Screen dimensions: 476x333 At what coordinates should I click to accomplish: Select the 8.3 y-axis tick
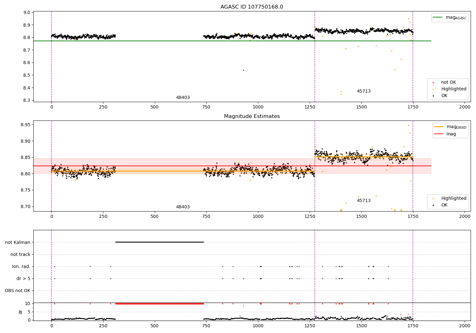27,101
